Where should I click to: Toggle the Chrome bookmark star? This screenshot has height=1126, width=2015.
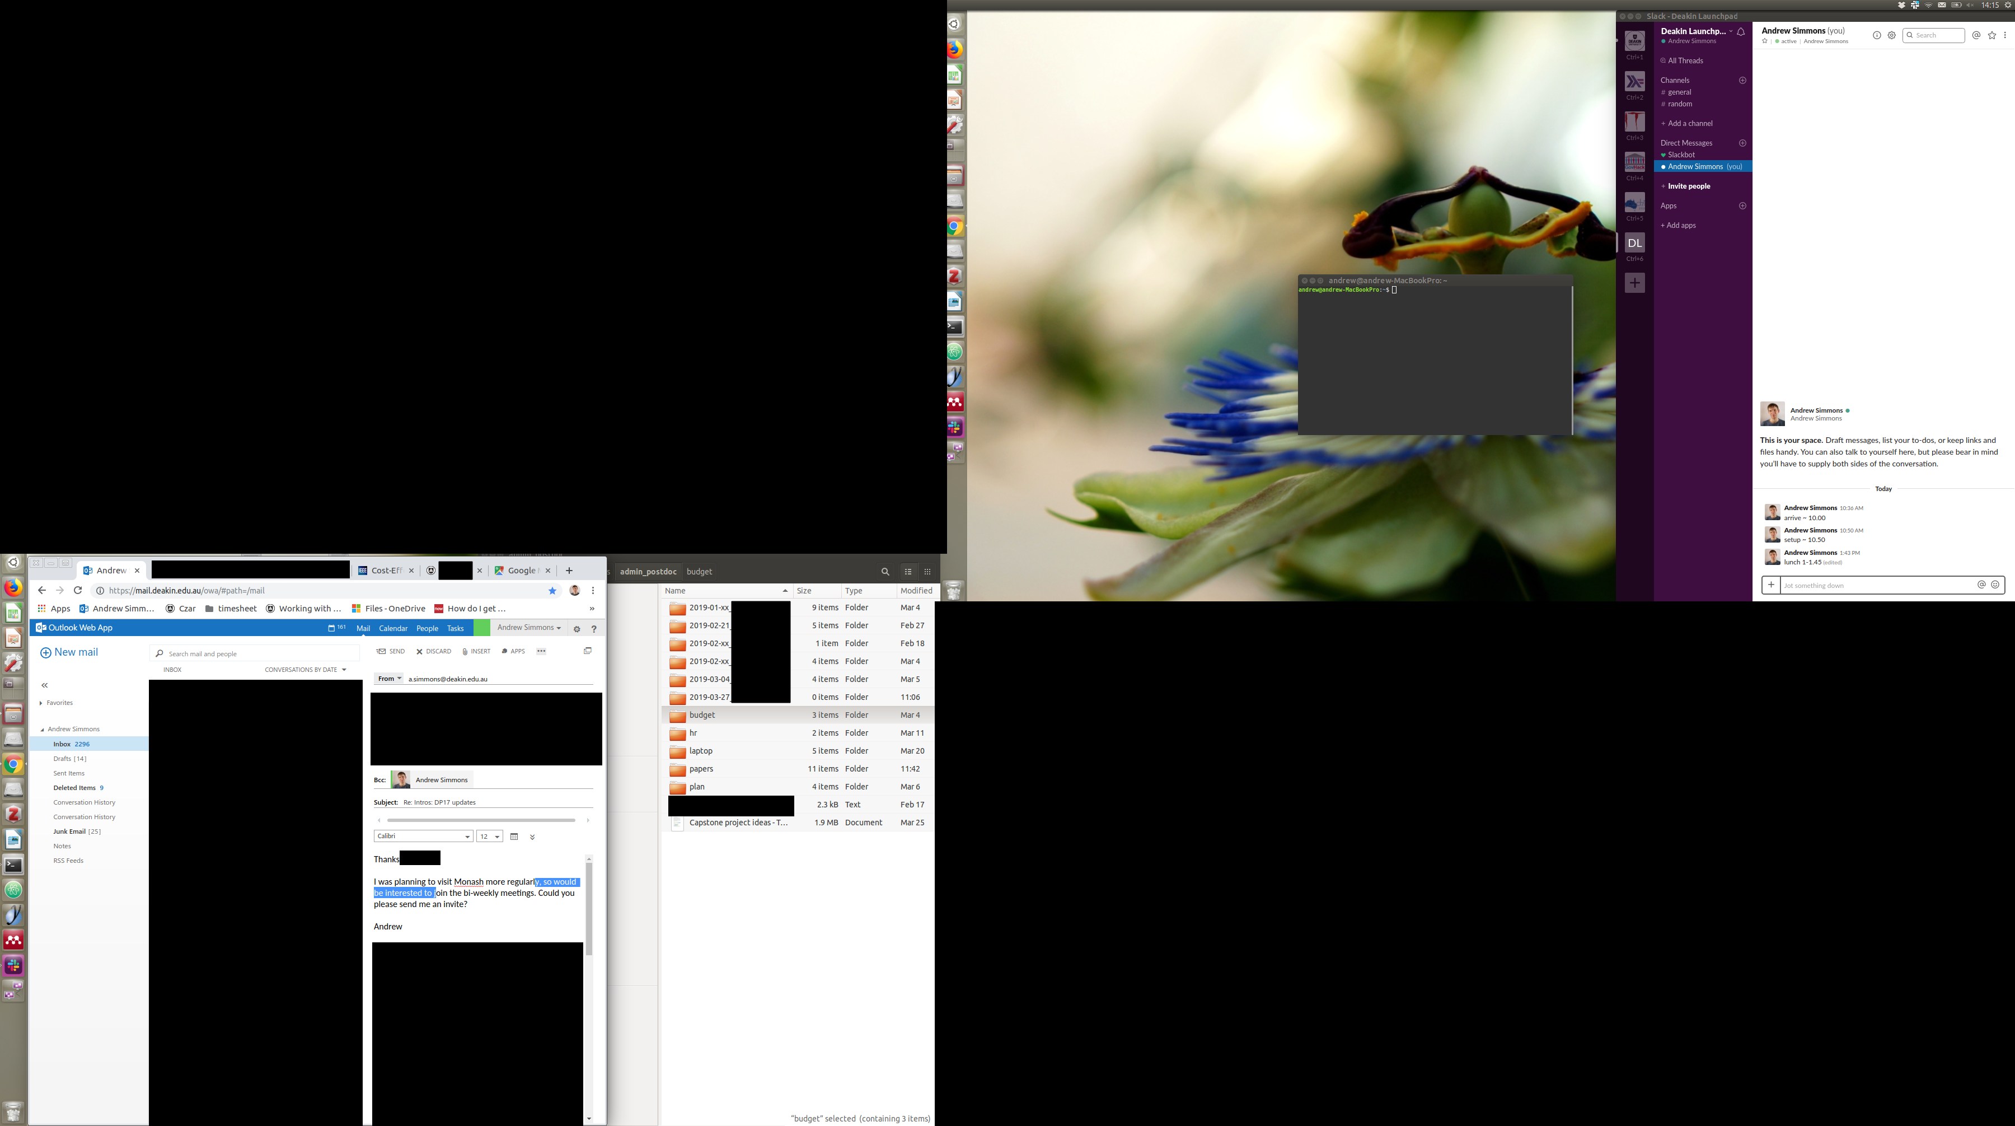point(552,591)
